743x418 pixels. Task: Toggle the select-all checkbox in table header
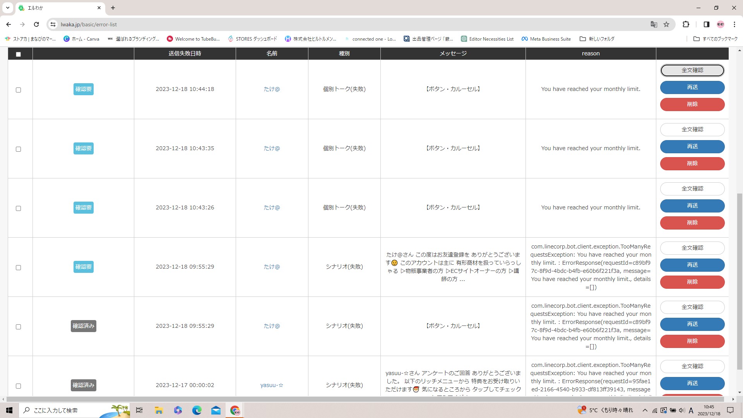coord(18,54)
